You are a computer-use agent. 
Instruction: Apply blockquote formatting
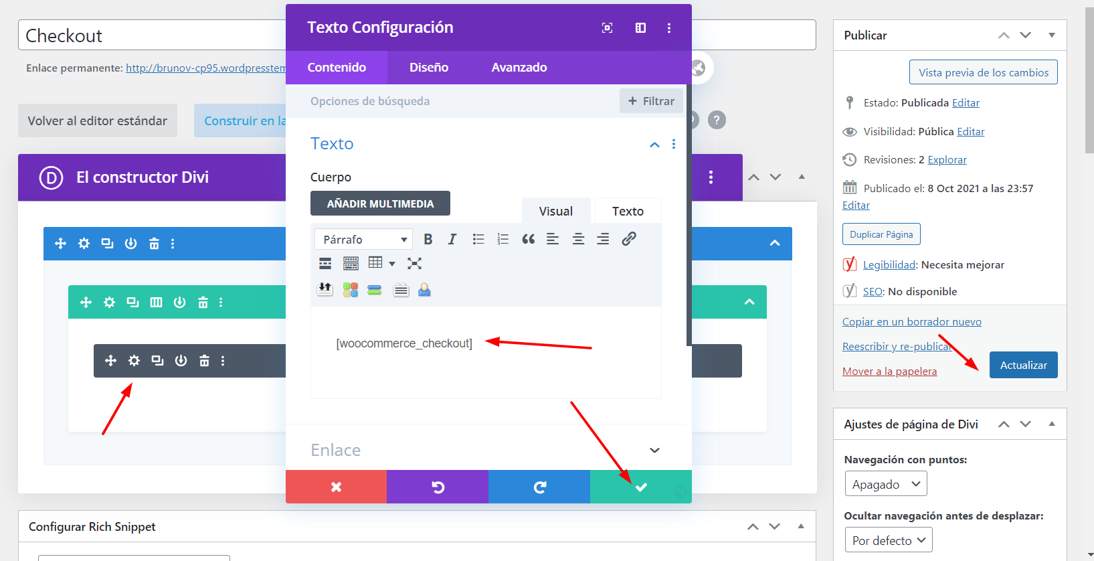(528, 239)
